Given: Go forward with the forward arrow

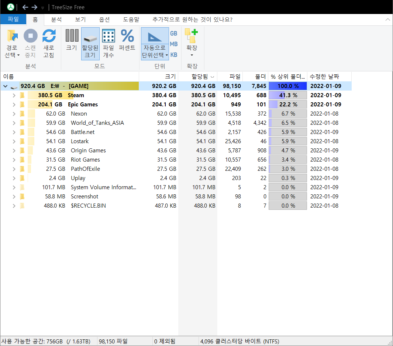Looking at the screenshot, I should 34,7.
